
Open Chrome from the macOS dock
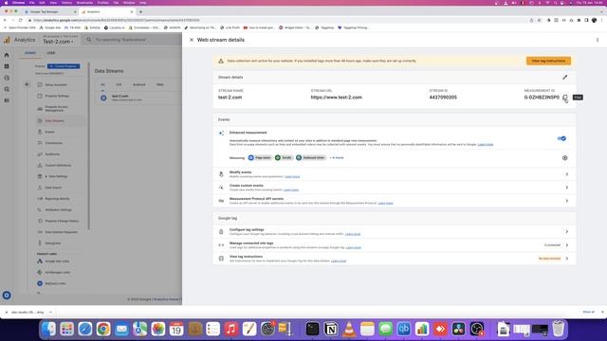[103, 329]
